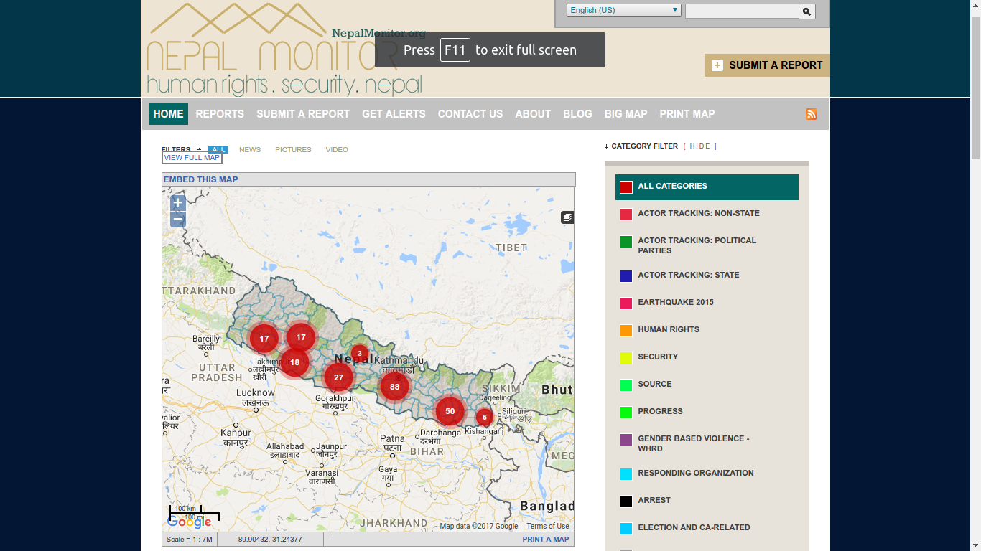Select the News media filter
The height and width of the screenshot is (551, 981).
[250, 150]
